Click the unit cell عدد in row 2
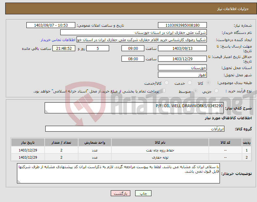257x202 pixels. (95, 157)
